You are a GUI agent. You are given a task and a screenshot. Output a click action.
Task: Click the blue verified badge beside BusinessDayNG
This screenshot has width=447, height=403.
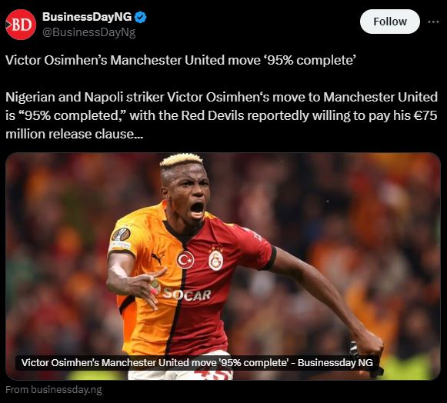[140, 17]
